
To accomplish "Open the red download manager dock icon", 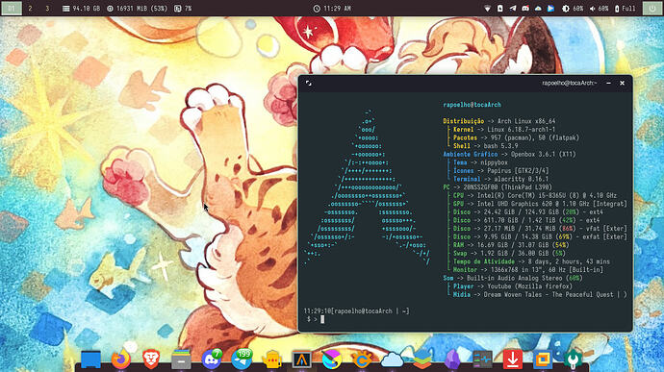I will (512, 360).
